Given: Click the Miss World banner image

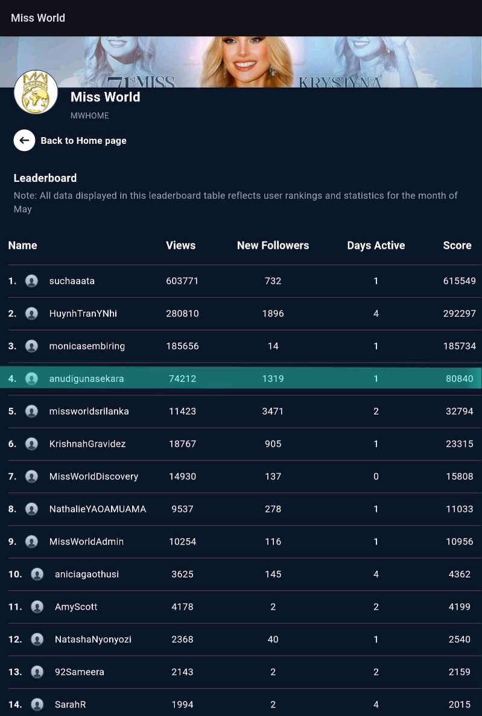Looking at the screenshot, I should click(x=241, y=62).
